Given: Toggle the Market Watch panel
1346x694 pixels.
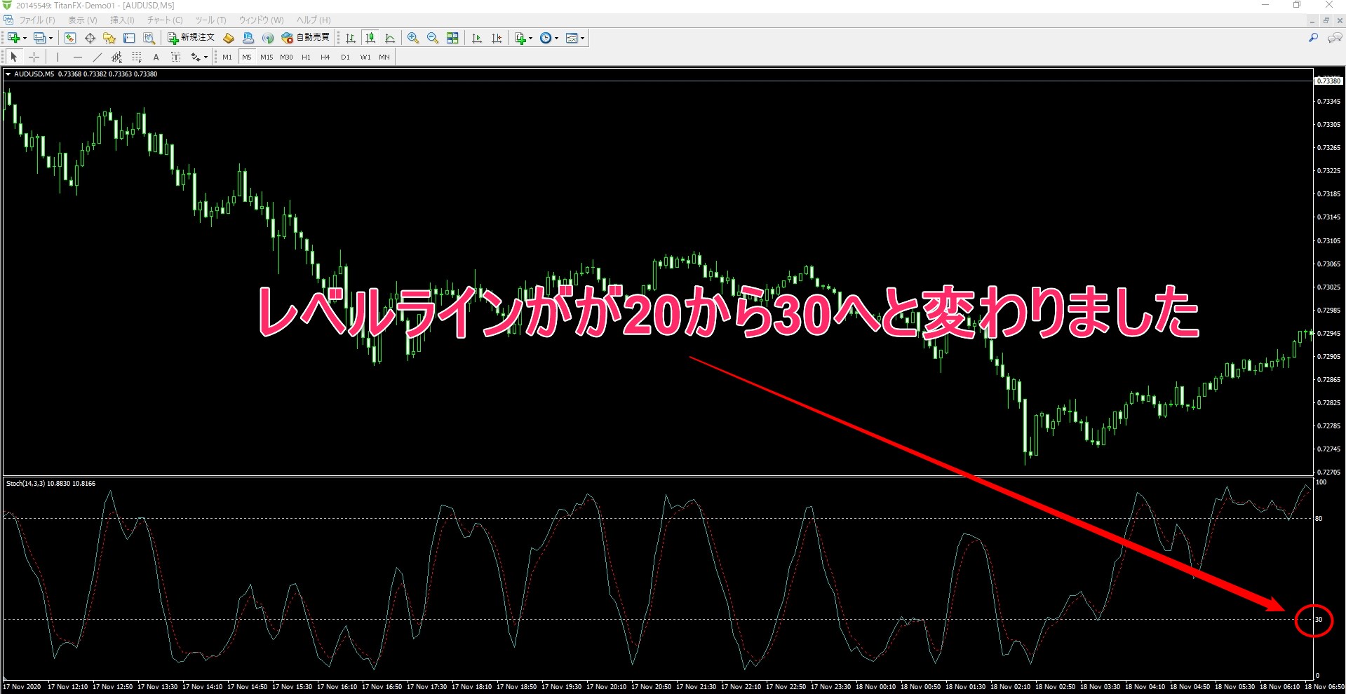Looking at the screenshot, I should pyautogui.click(x=70, y=38).
